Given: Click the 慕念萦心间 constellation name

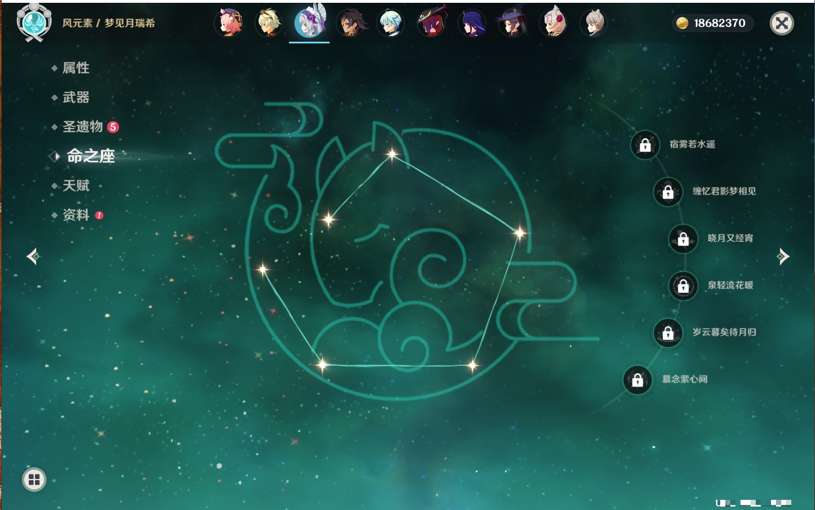Looking at the screenshot, I should [x=685, y=379].
